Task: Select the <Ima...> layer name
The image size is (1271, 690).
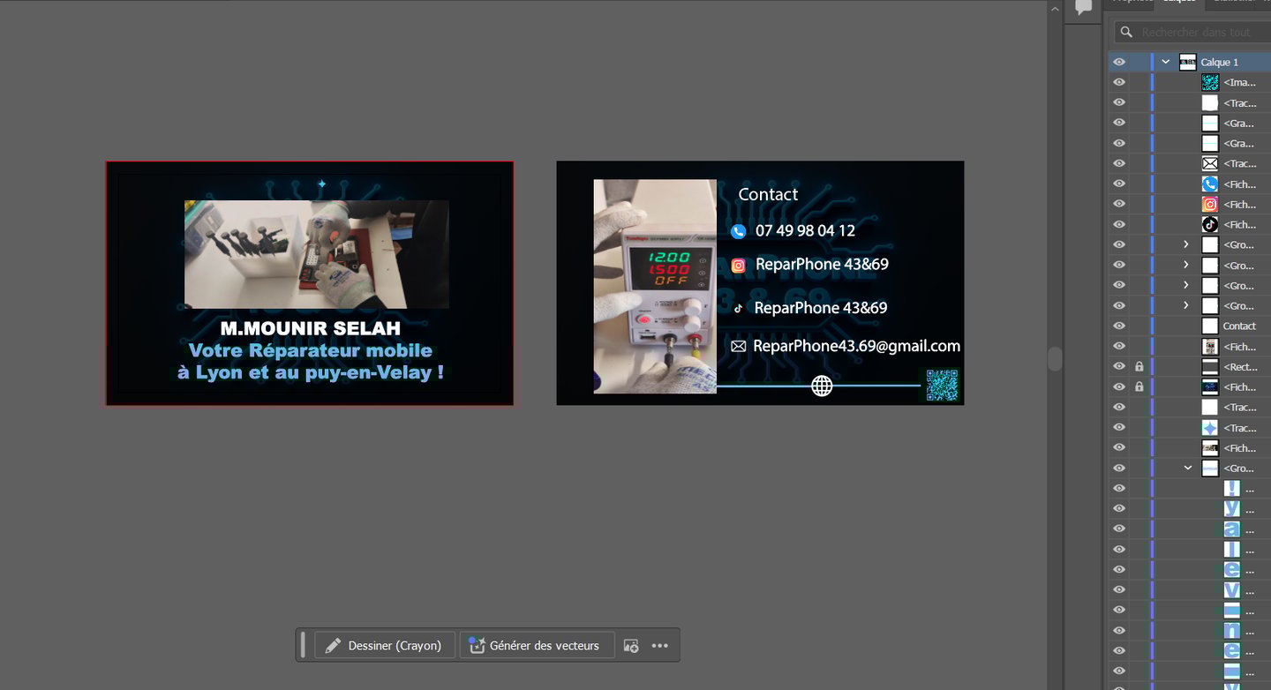Action: (1239, 82)
